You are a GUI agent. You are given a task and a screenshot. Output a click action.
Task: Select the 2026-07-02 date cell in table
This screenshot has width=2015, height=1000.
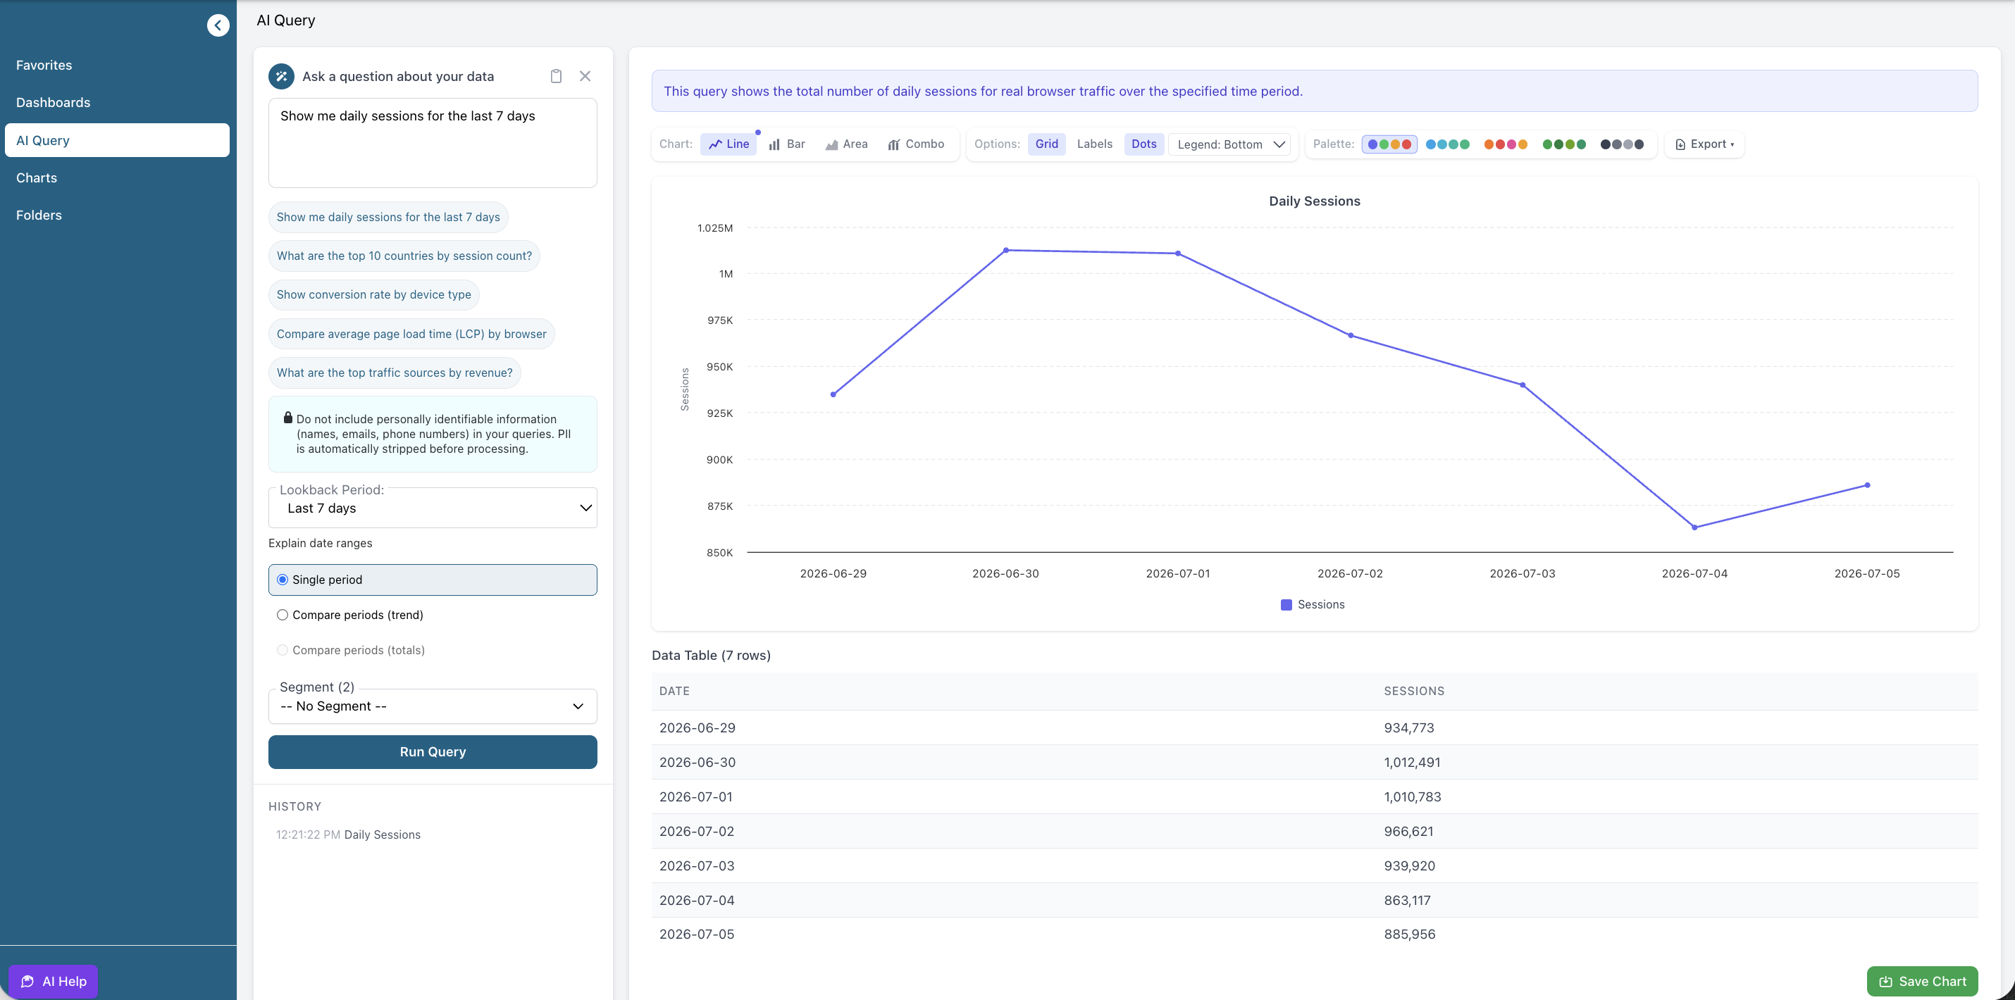coord(697,831)
